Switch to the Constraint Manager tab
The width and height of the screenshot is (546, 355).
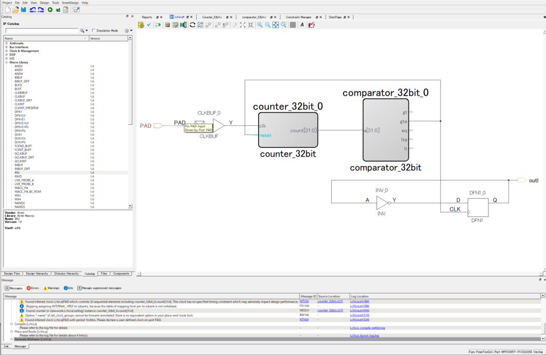[x=299, y=17]
